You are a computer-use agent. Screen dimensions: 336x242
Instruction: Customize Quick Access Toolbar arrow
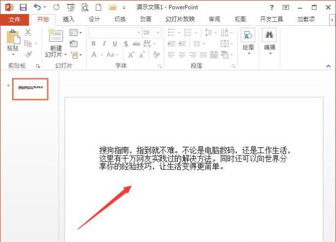tap(124, 8)
